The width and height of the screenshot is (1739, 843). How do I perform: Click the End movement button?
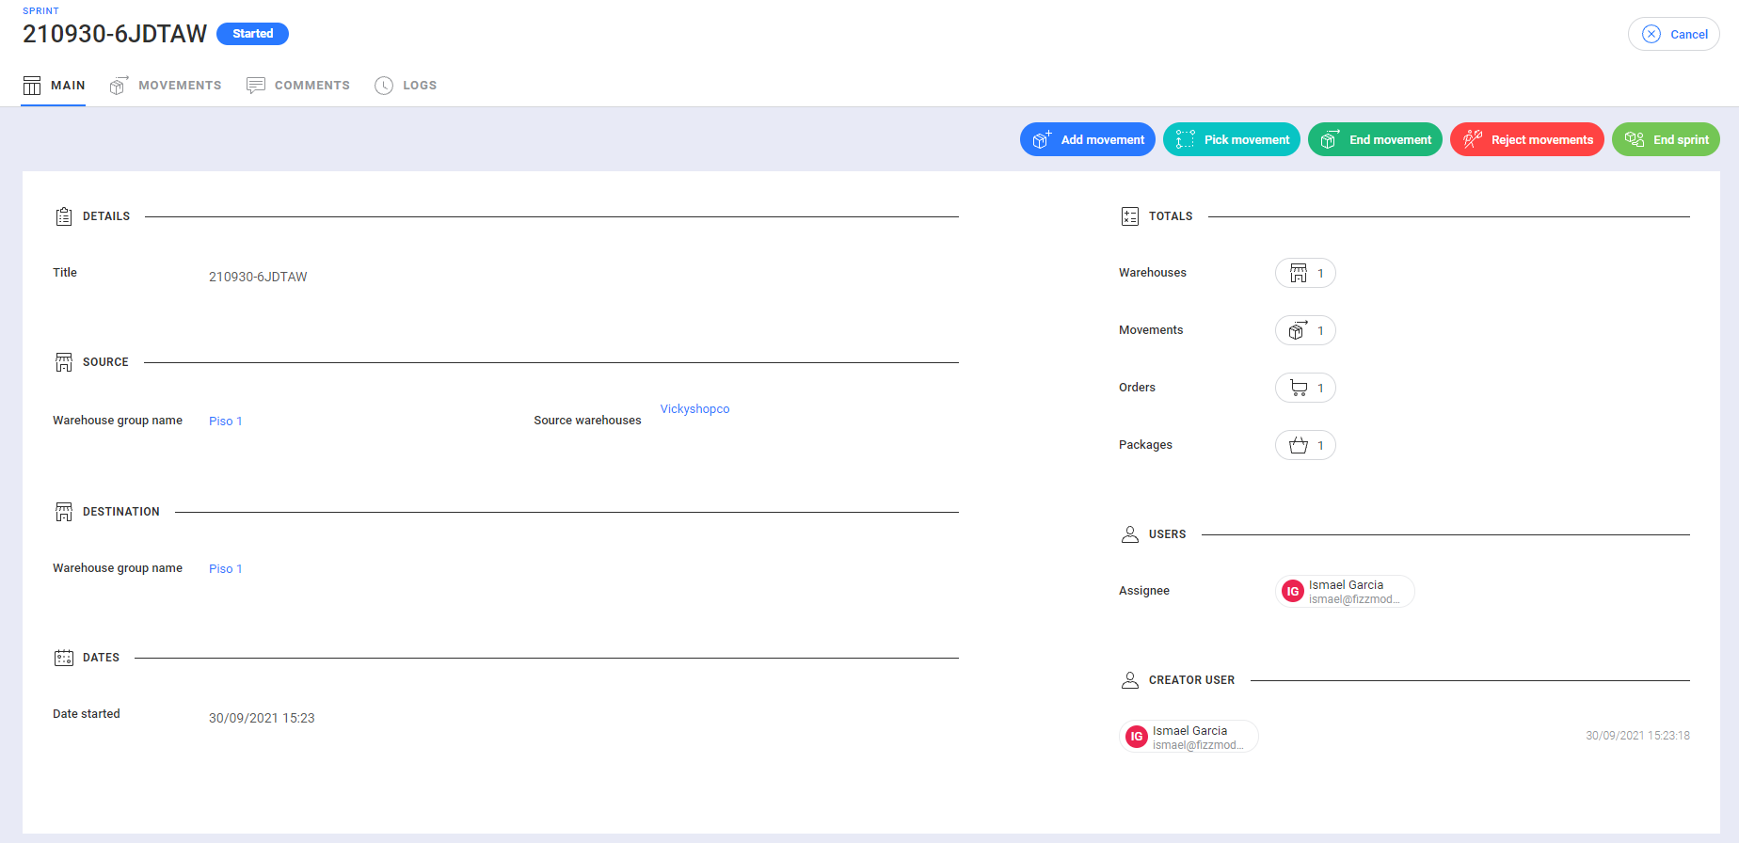[x=1375, y=139]
